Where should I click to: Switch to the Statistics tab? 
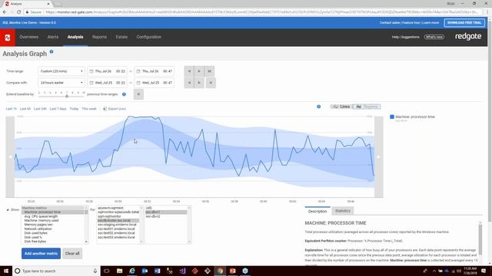coord(343,211)
